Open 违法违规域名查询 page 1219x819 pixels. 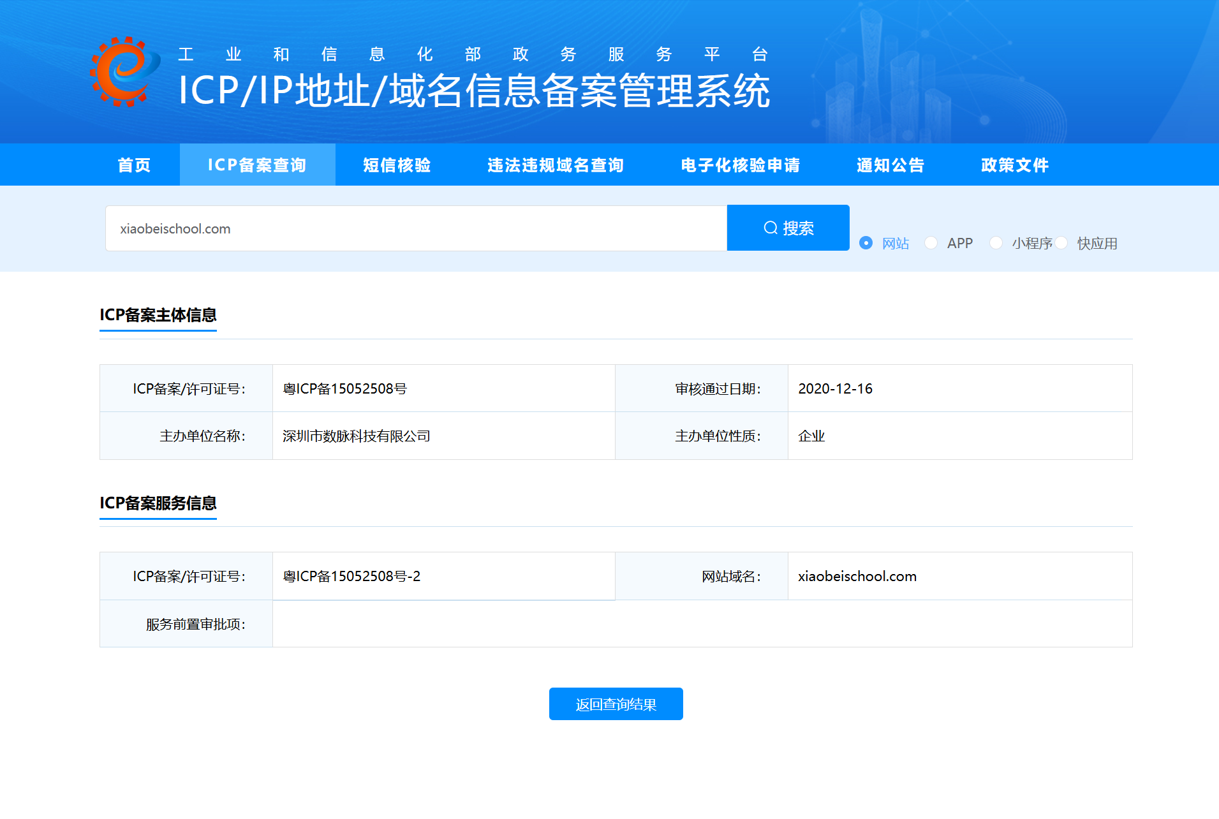pos(556,165)
